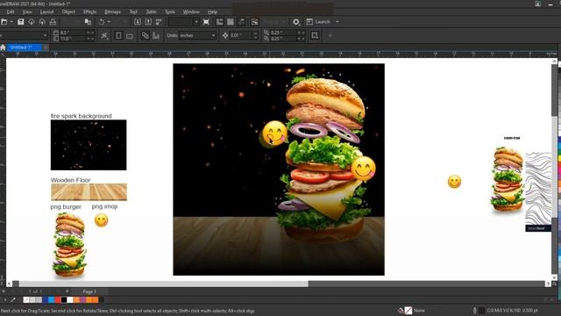Click the Outline pen icon in status bar
The width and height of the screenshot is (561, 316).
click(x=475, y=311)
